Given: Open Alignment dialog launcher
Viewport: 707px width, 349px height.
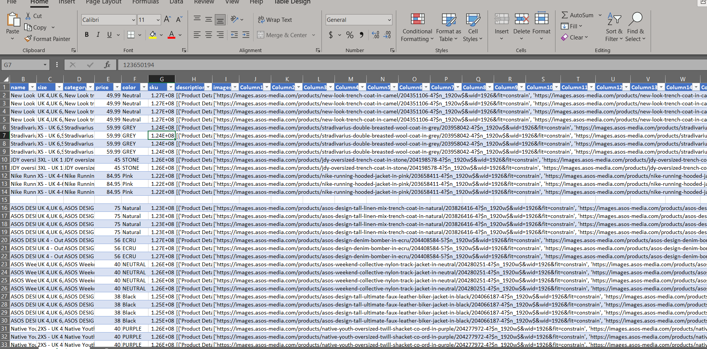Looking at the screenshot, I should [x=318, y=50].
